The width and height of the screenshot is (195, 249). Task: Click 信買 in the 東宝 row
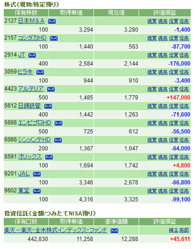pos(174,191)
